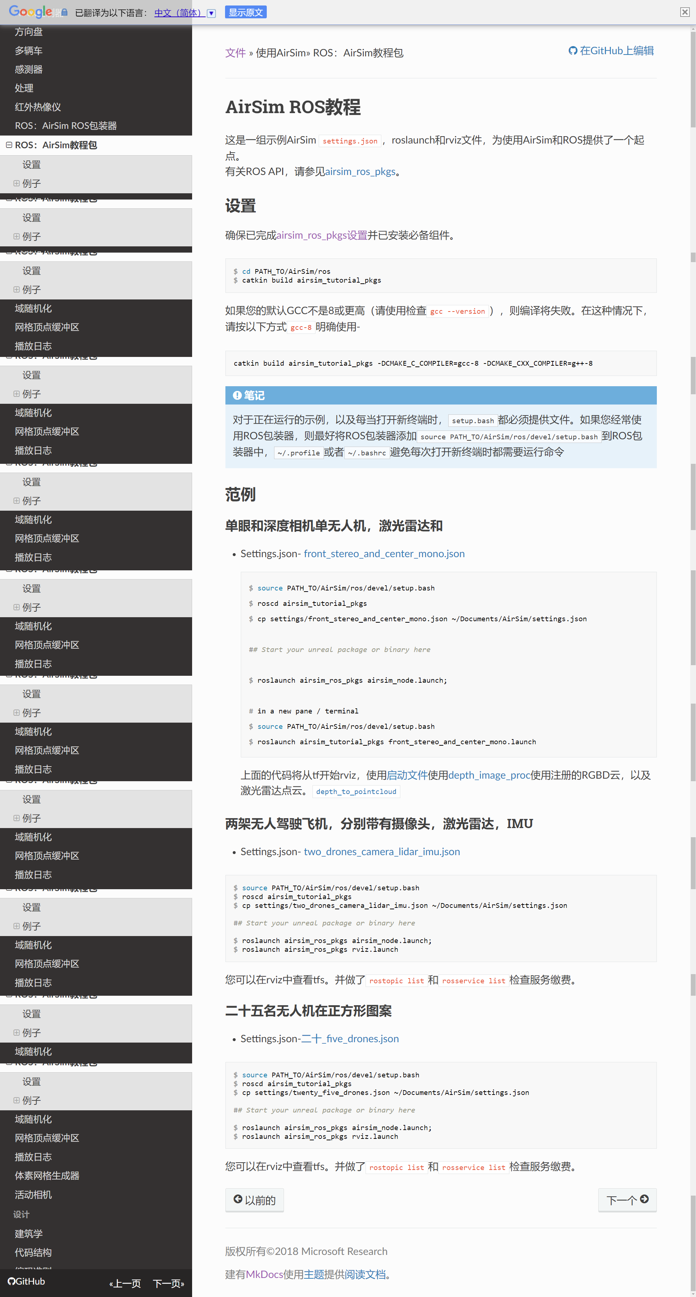Screen dimensions: 696x1297
Task: Click the 'catkin build airsim_tutorial_pkgs -DCMAKE_C_COMPILER' code line
Action: coord(413,363)
